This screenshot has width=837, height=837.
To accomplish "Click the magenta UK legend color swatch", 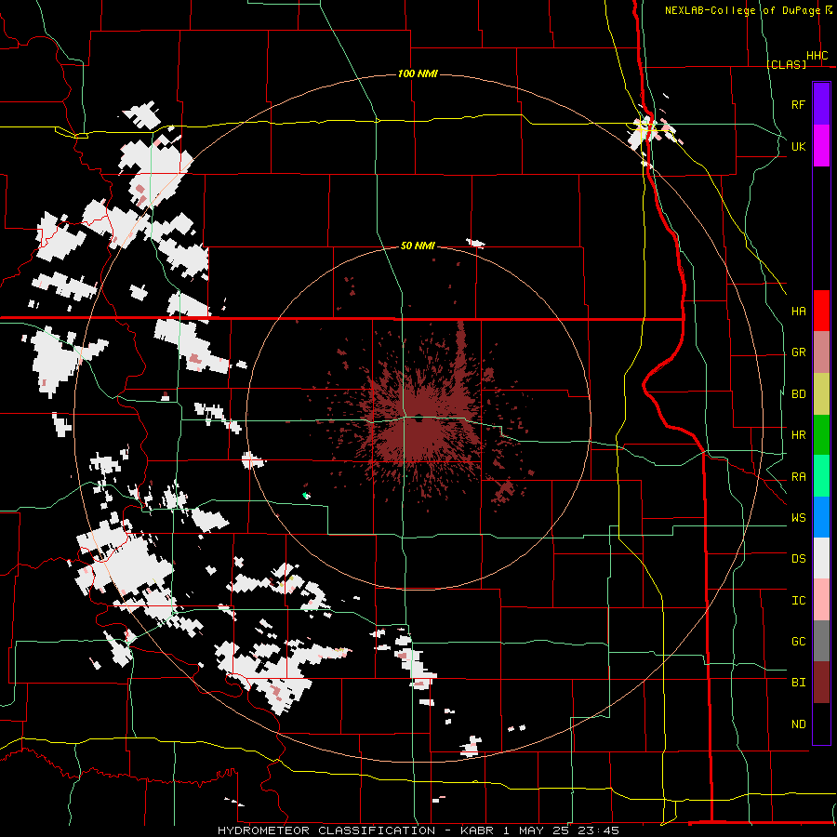I will (x=821, y=146).
